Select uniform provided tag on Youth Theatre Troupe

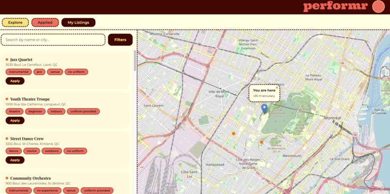click(x=83, y=111)
